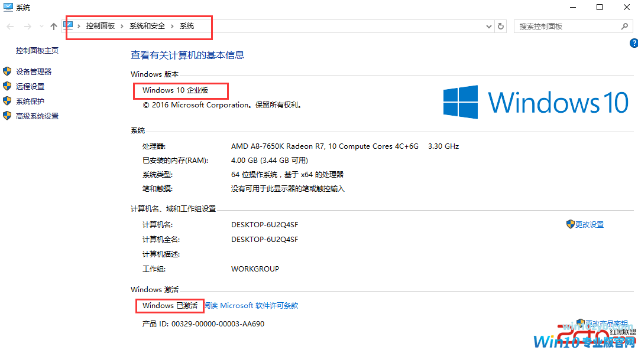Open 高级系统设置 link

37,116
